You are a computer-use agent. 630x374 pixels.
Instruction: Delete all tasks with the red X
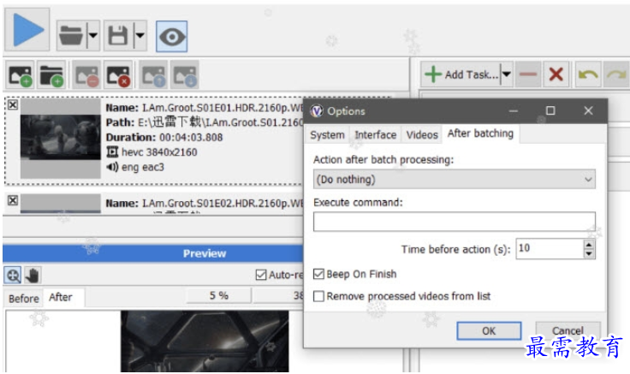(556, 74)
